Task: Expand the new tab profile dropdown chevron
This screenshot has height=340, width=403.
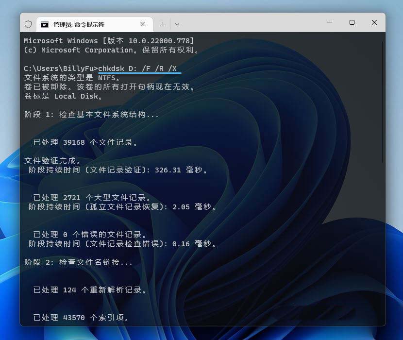Action: (x=177, y=24)
